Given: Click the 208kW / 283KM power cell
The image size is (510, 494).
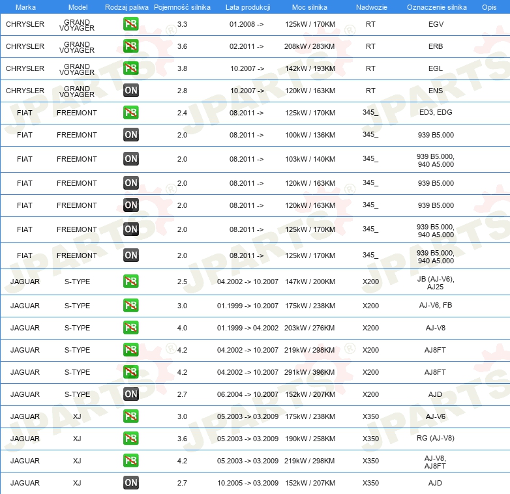Looking at the screenshot, I should pyautogui.click(x=309, y=46).
